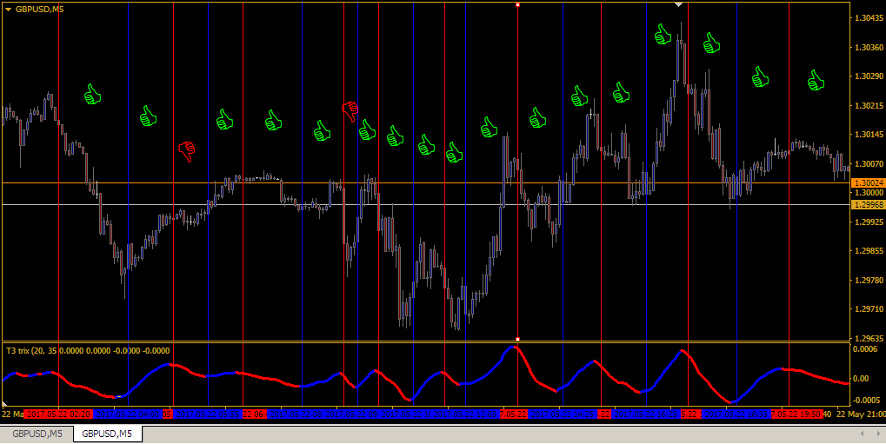Click green thumbs-up right after the 09 blue line

pos(367,130)
